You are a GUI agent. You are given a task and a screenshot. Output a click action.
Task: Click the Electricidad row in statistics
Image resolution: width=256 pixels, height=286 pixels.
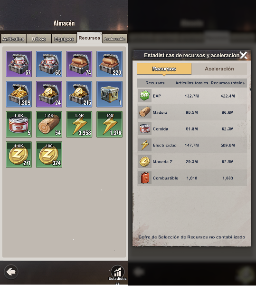pyautogui.click(x=192, y=145)
